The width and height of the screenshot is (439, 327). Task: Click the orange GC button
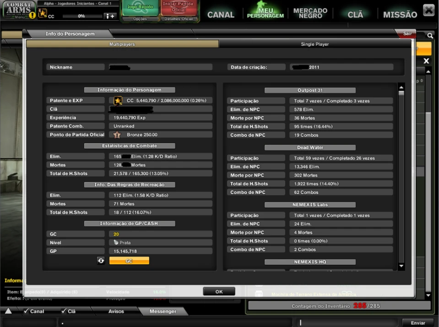[x=129, y=261]
